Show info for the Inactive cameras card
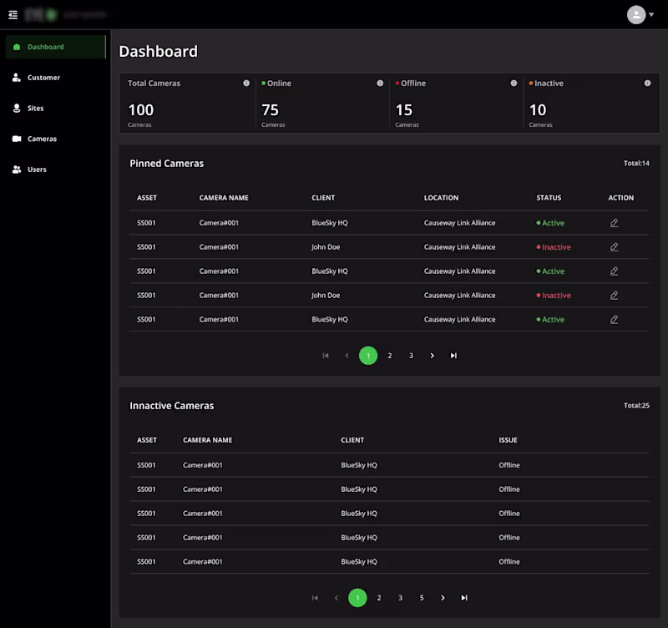The width and height of the screenshot is (668, 628). pyautogui.click(x=648, y=84)
